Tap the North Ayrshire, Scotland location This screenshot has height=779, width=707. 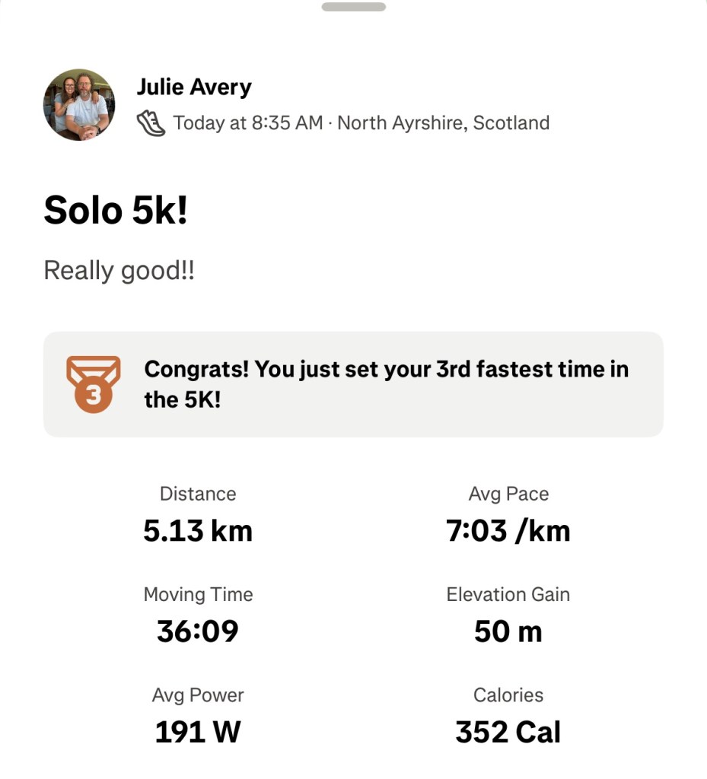[x=443, y=123]
